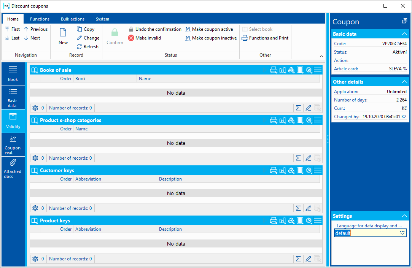Click edit pencil in Product e-shop categories footer

click(x=308, y=158)
